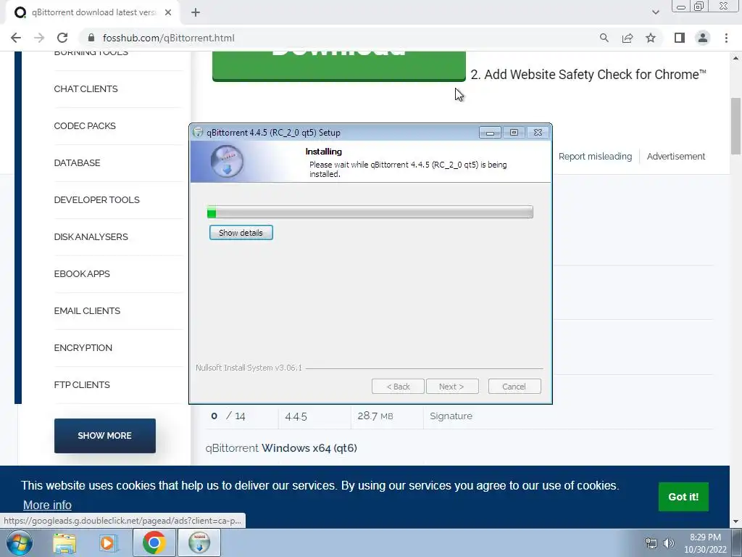
Task: Click the network tray icon
Action: (651, 543)
